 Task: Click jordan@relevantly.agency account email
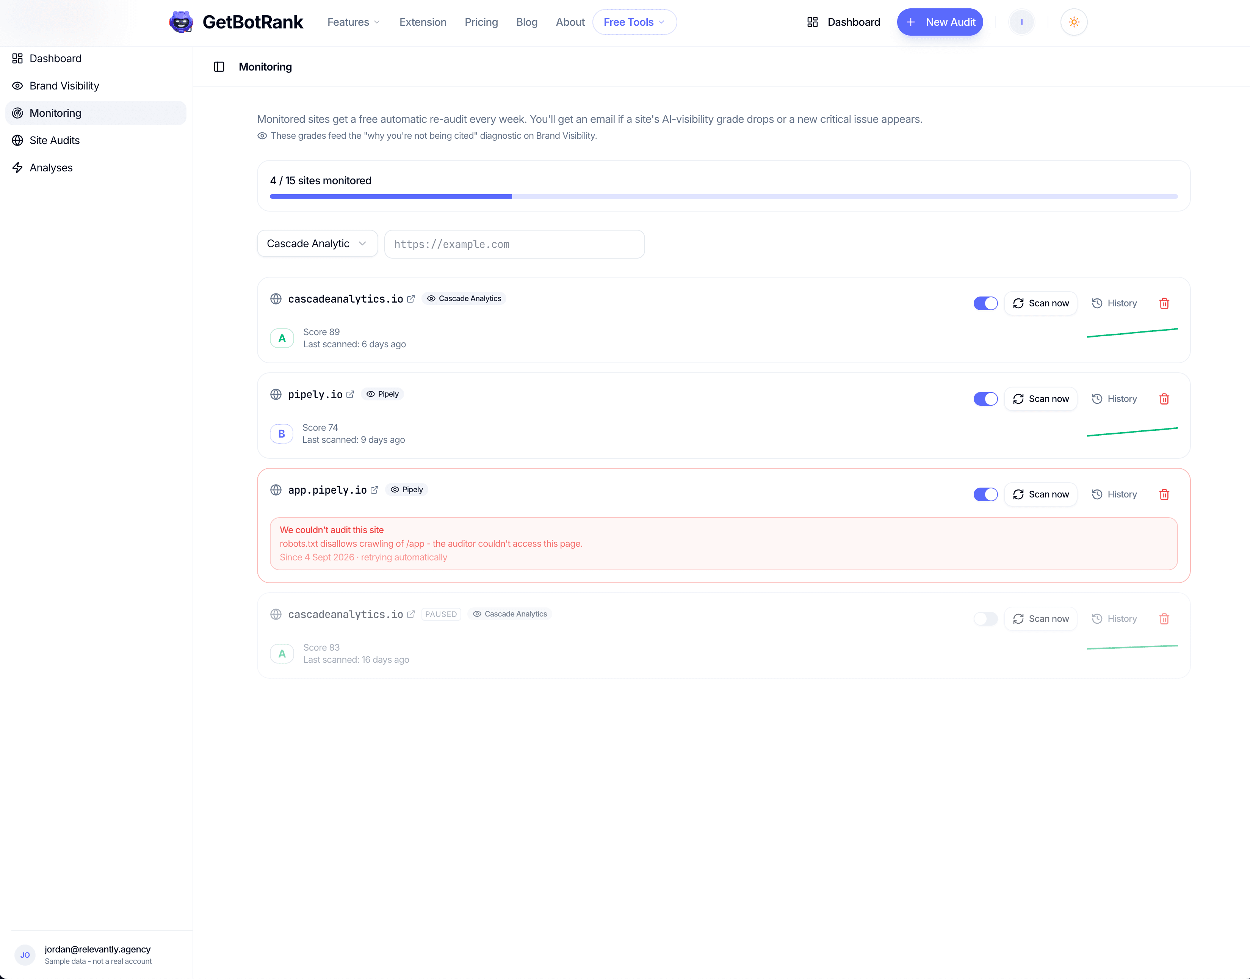coord(98,950)
